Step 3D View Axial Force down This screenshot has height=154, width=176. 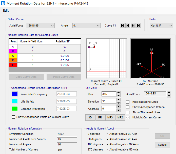(169, 96)
